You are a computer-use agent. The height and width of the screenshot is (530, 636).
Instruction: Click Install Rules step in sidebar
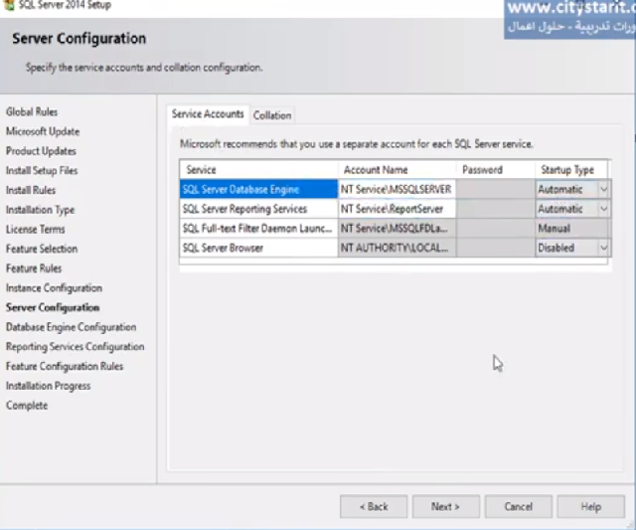pyautogui.click(x=31, y=190)
